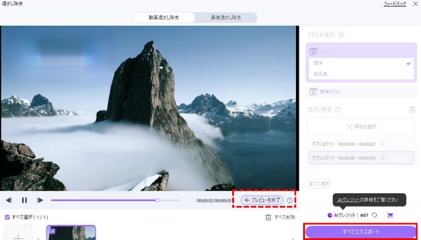
Task: Click the すべてエクスポート button
Action: pyautogui.click(x=361, y=232)
